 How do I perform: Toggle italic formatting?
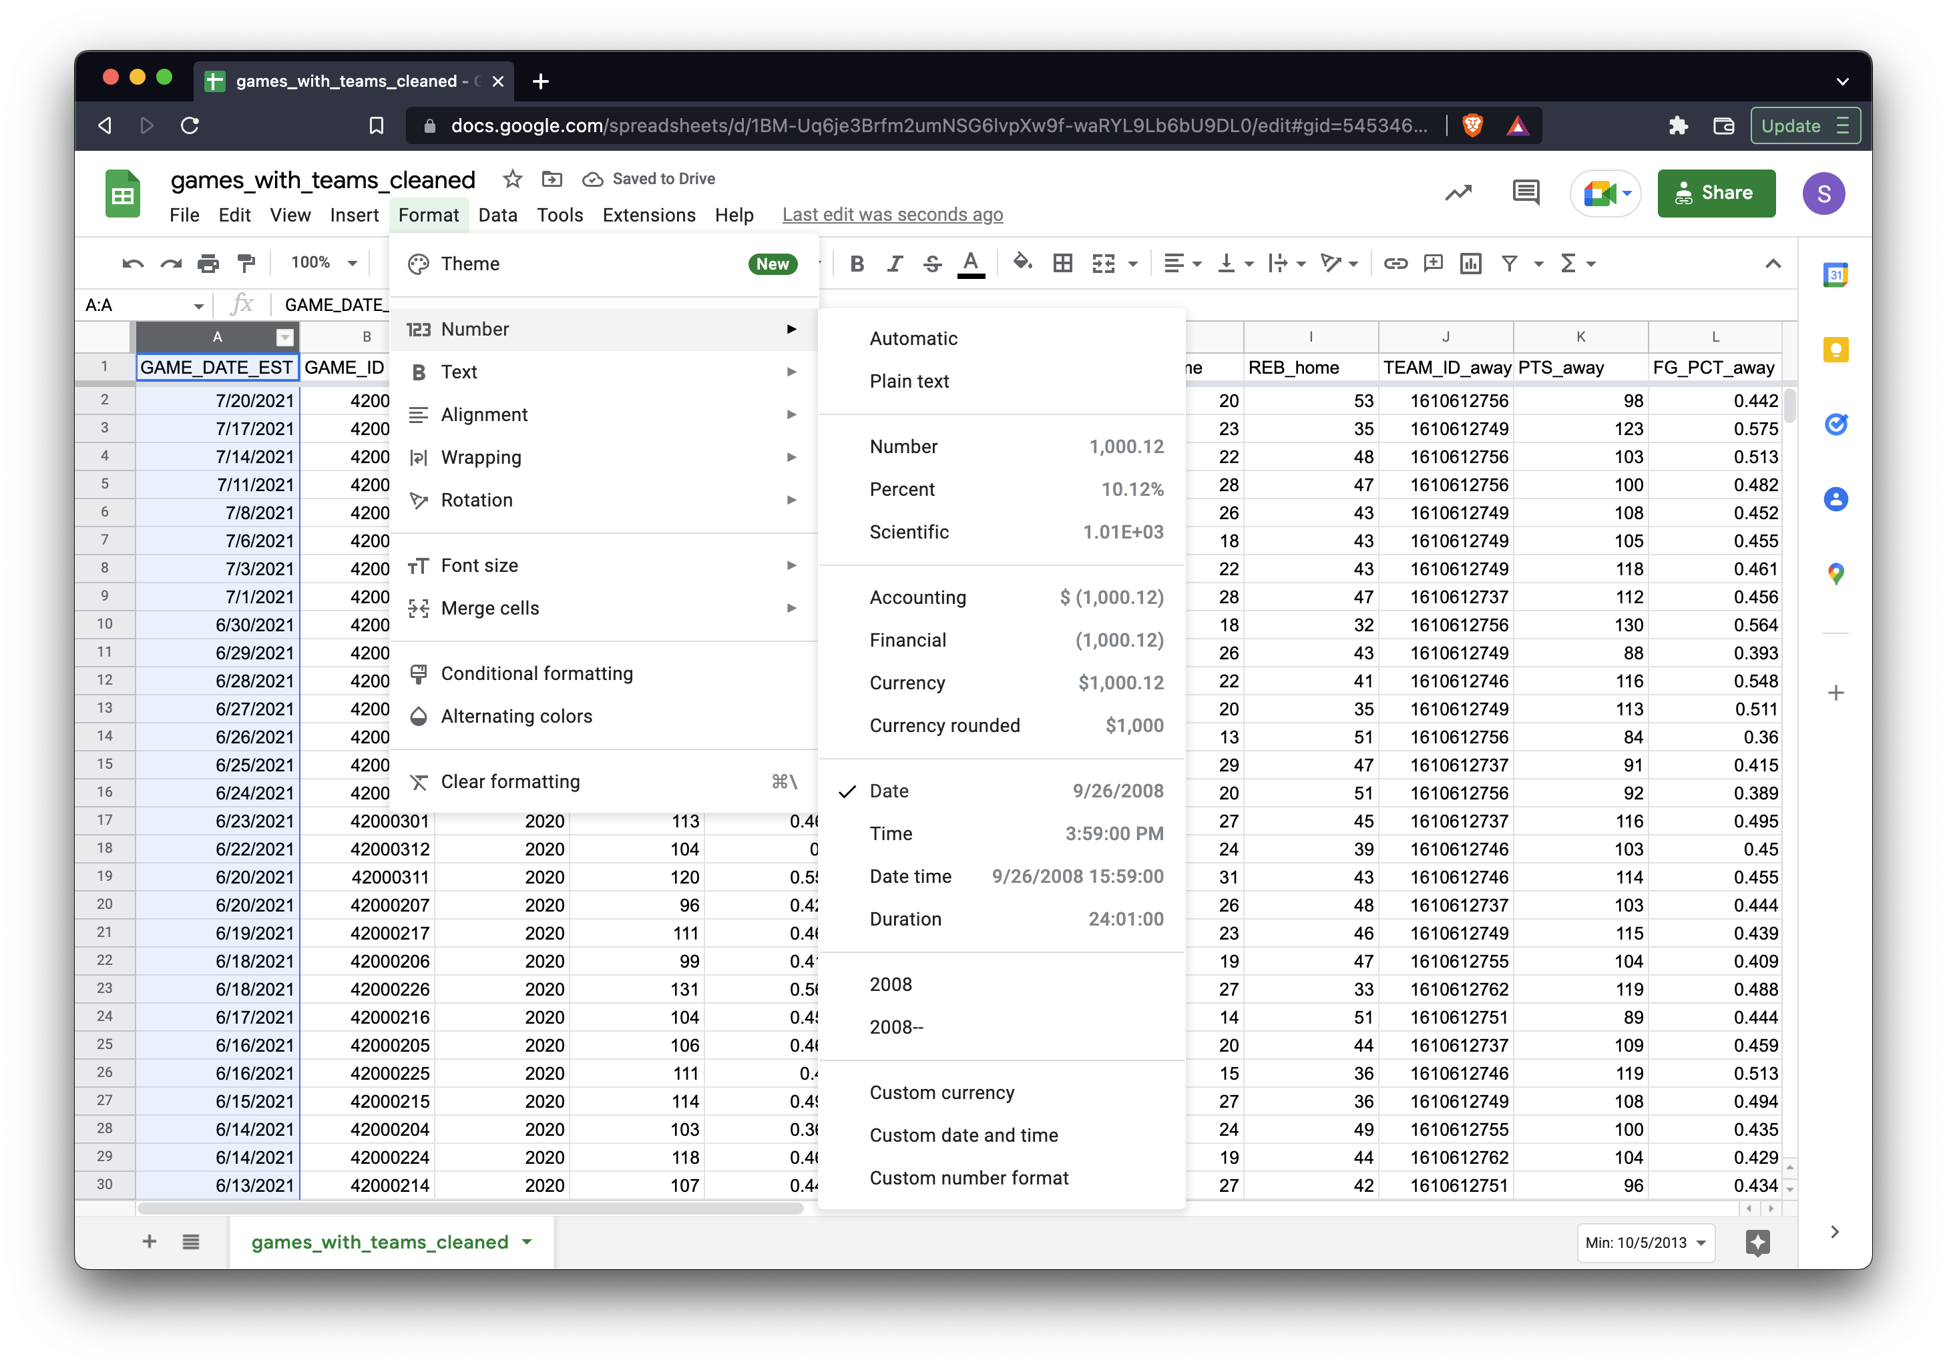[x=894, y=263]
